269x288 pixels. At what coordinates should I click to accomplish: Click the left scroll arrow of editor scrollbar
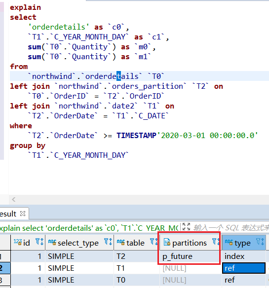[x=14, y=199]
